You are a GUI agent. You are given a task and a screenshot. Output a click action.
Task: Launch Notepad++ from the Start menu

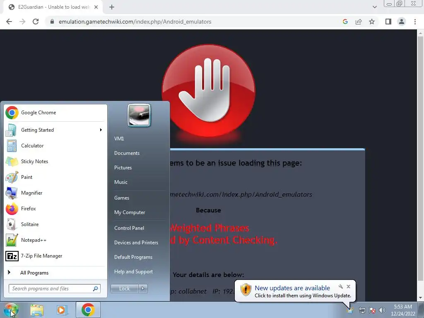(55, 240)
